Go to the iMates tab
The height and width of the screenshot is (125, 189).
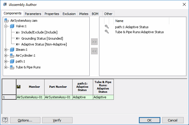coord(84,14)
